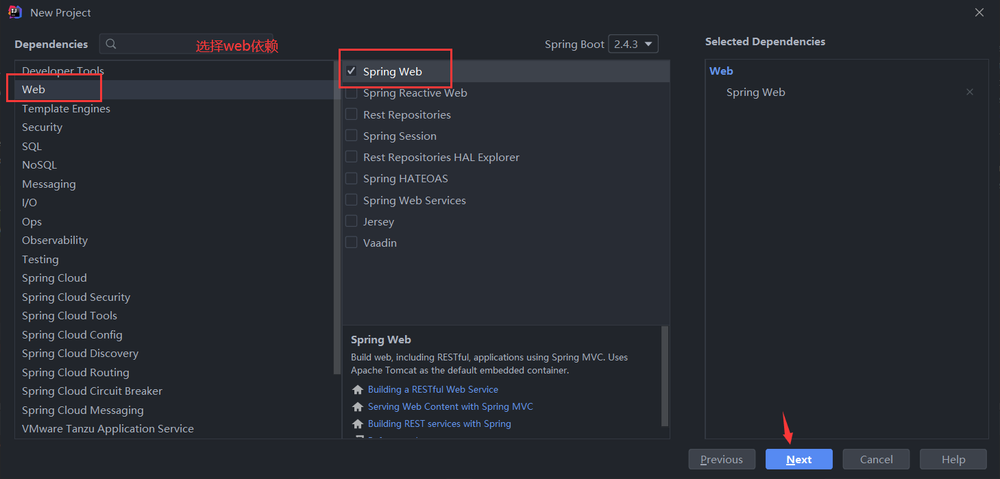
Task: Click the IntelliJ IDEA logo icon
Action: pos(15,12)
